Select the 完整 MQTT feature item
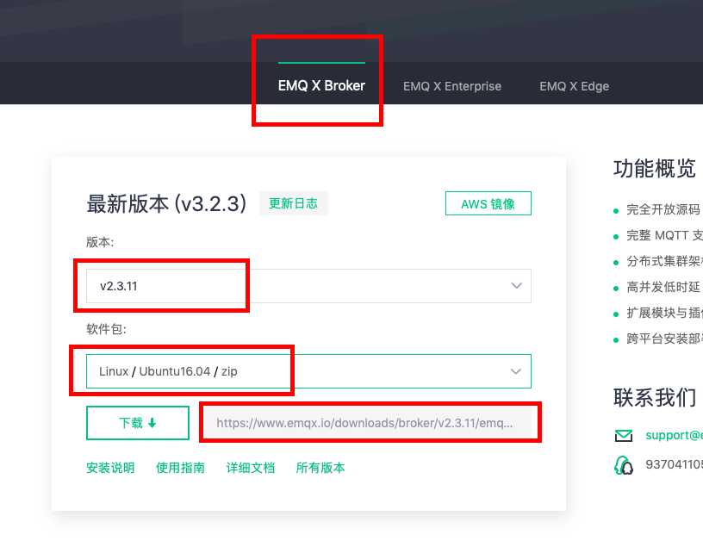The image size is (703, 547). coord(664,235)
